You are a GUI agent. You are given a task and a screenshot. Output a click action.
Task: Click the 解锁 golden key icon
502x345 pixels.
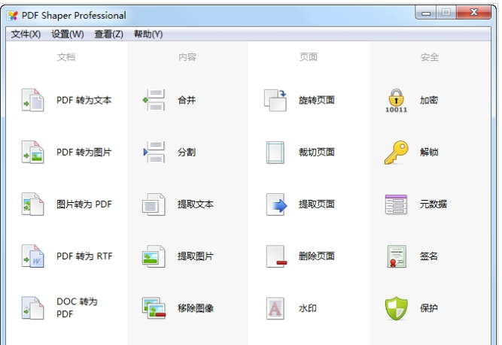point(397,152)
